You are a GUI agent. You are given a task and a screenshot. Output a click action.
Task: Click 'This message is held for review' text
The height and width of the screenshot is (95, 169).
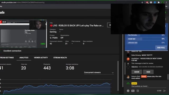[142, 63]
